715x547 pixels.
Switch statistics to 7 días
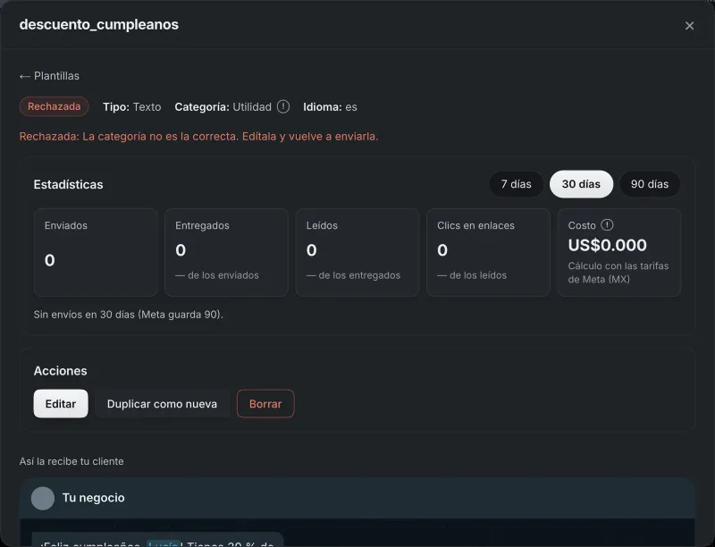click(517, 184)
